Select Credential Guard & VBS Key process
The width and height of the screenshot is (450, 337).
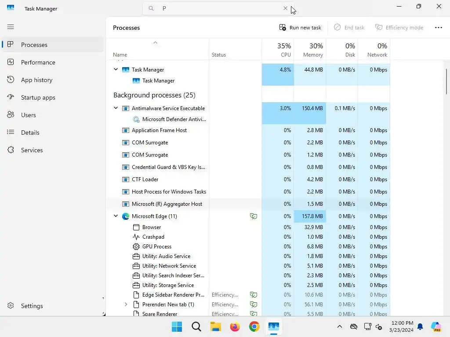[248, 167]
